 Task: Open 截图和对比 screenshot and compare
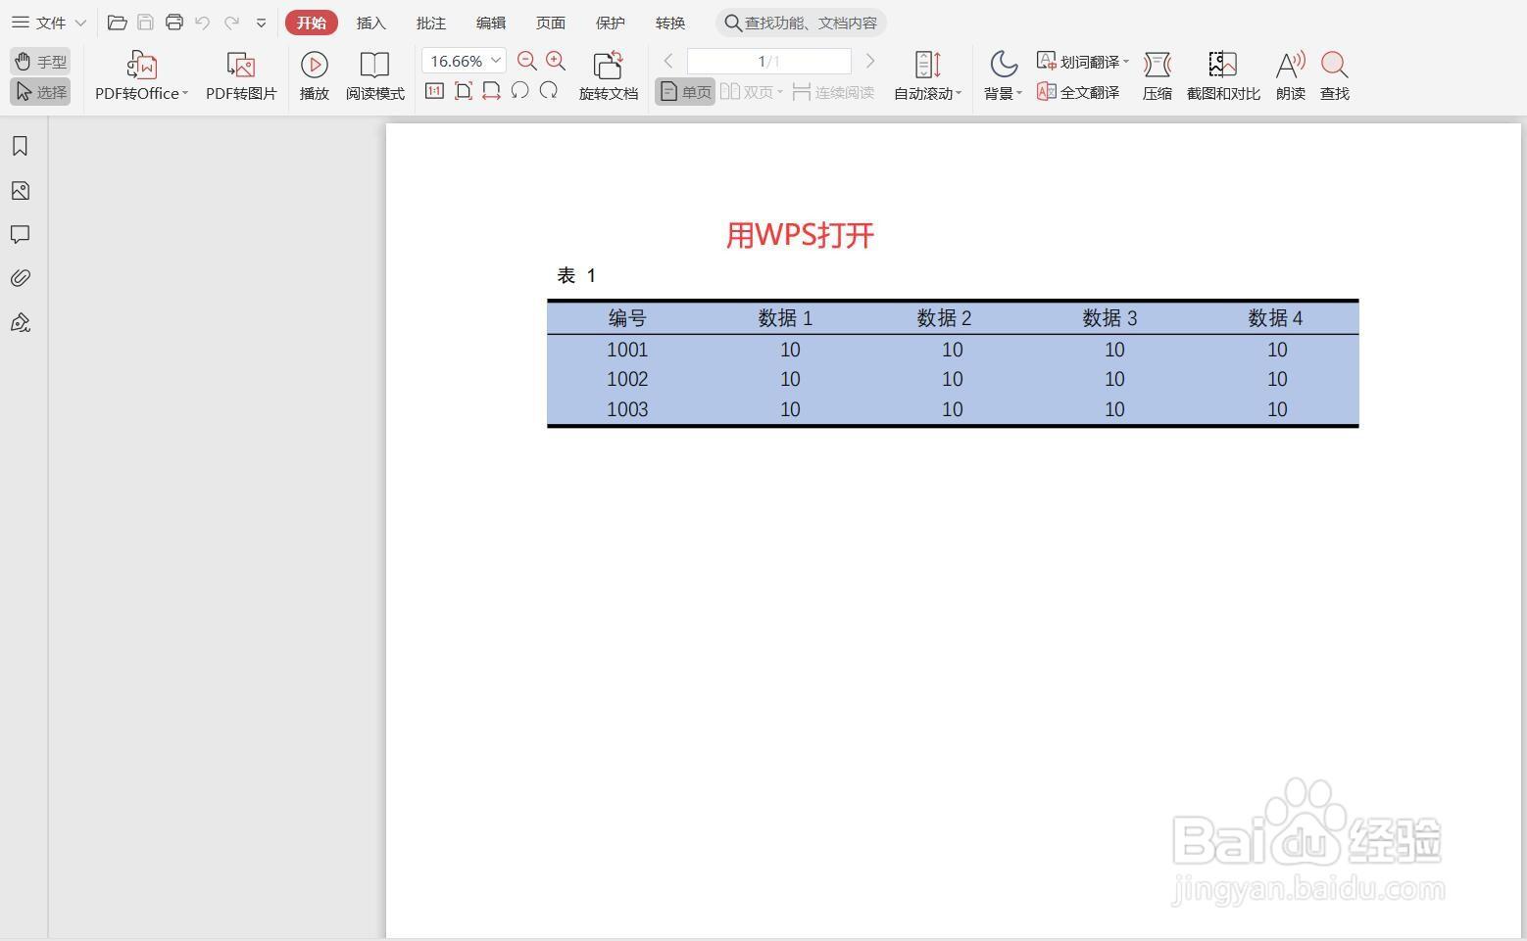point(1223,76)
